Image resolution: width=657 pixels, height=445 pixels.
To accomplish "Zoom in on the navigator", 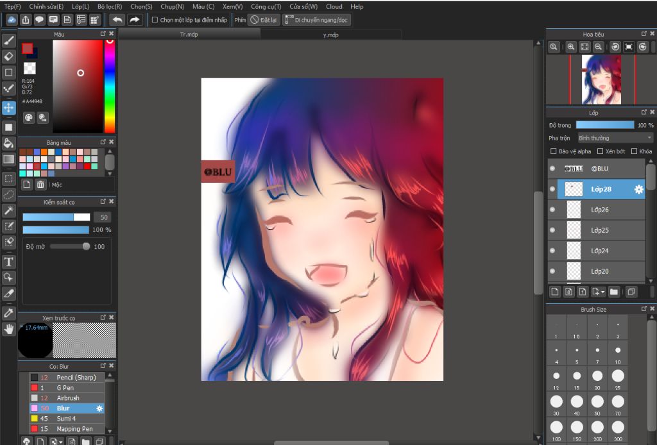I will click(570, 47).
